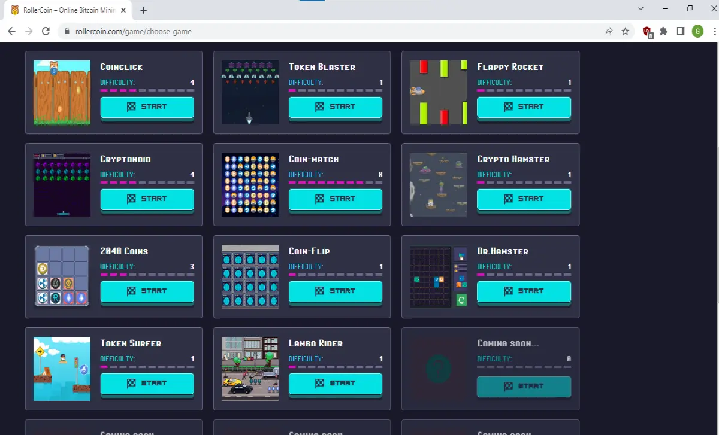Click the checkered flag on Lambo Rider Start
This screenshot has width=719, height=435.
tap(320, 383)
